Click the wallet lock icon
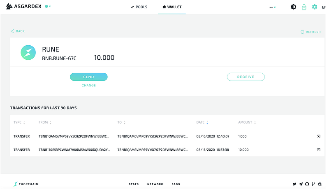Screen dimensions: 329x189 click(304, 7)
